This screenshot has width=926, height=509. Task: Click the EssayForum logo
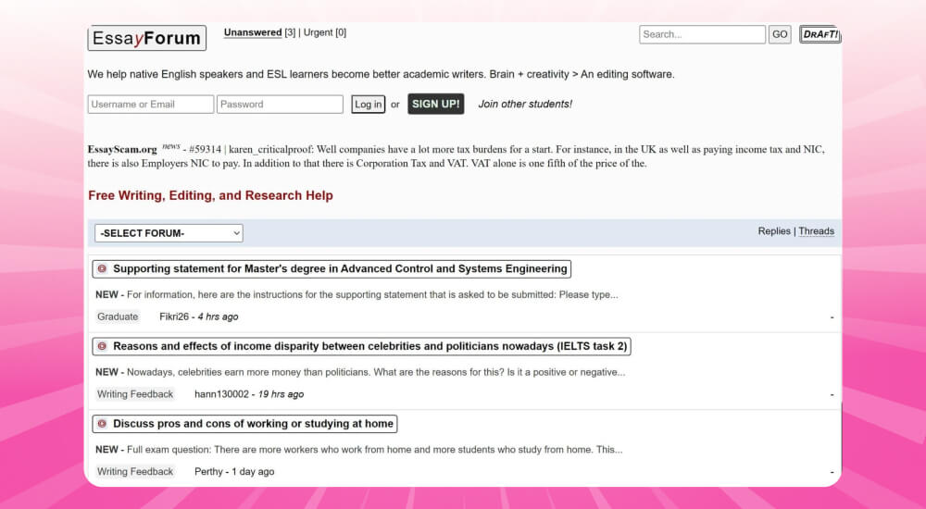point(146,38)
